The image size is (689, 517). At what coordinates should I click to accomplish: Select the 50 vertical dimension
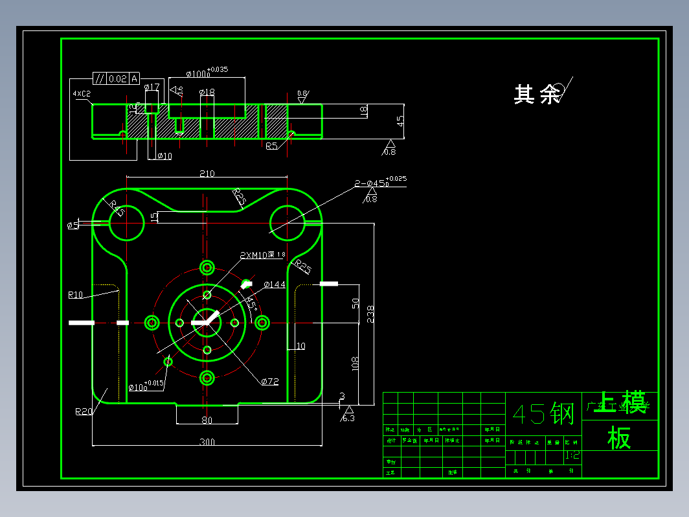tap(355, 303)
